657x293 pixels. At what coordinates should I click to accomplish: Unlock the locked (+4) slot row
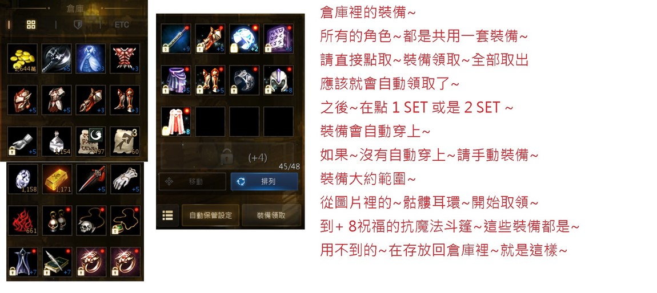(x=227, y=156)
